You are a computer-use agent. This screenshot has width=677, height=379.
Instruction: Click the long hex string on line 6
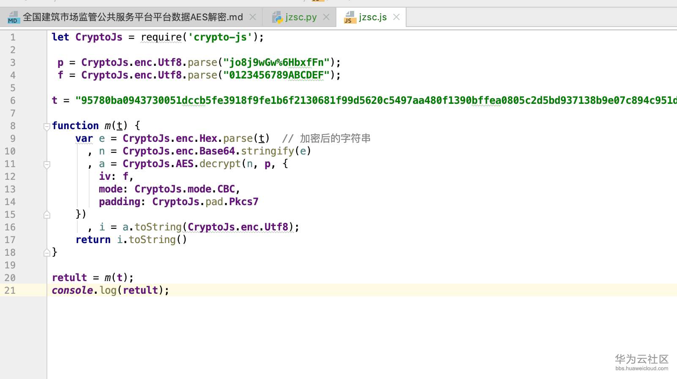tap(376, 100)
